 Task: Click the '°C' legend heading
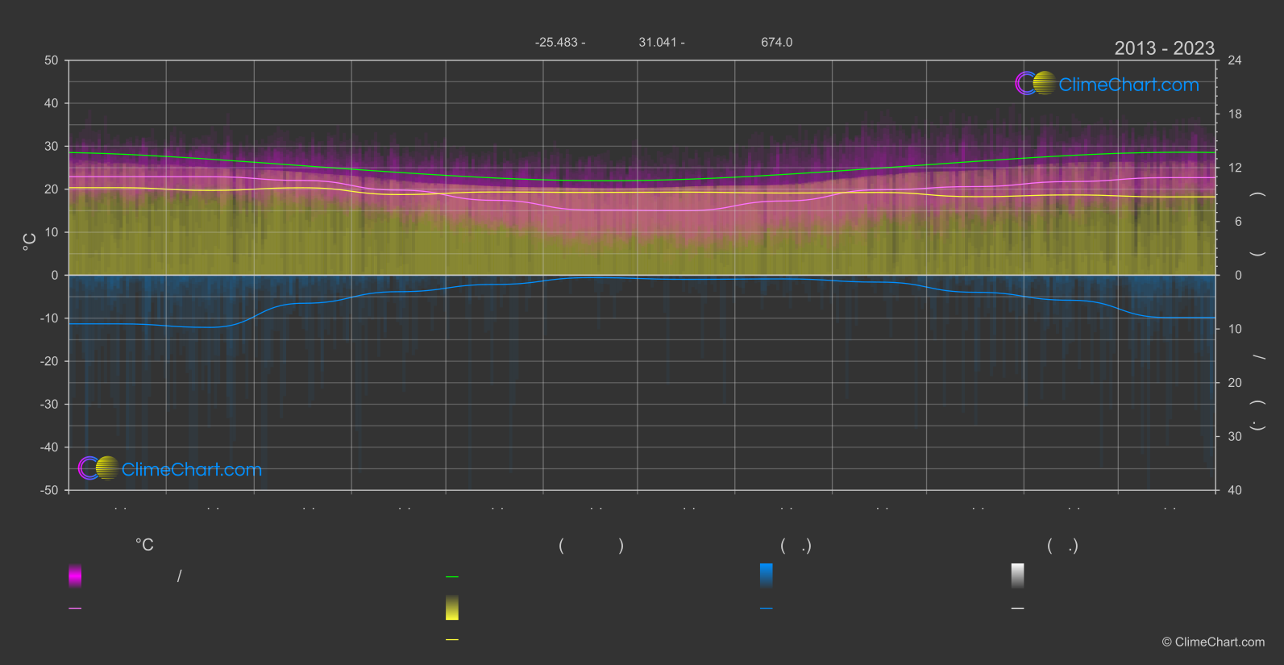pos(144,546)
